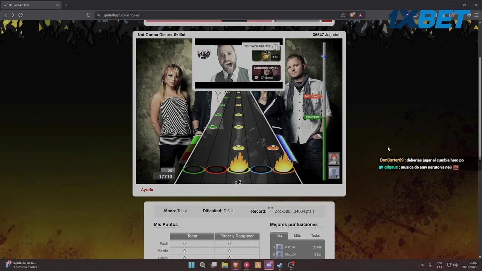Viewport: 482px width, 271px height.
Task: Open Task View on the taskbar
Action: [x=214, y=265]
